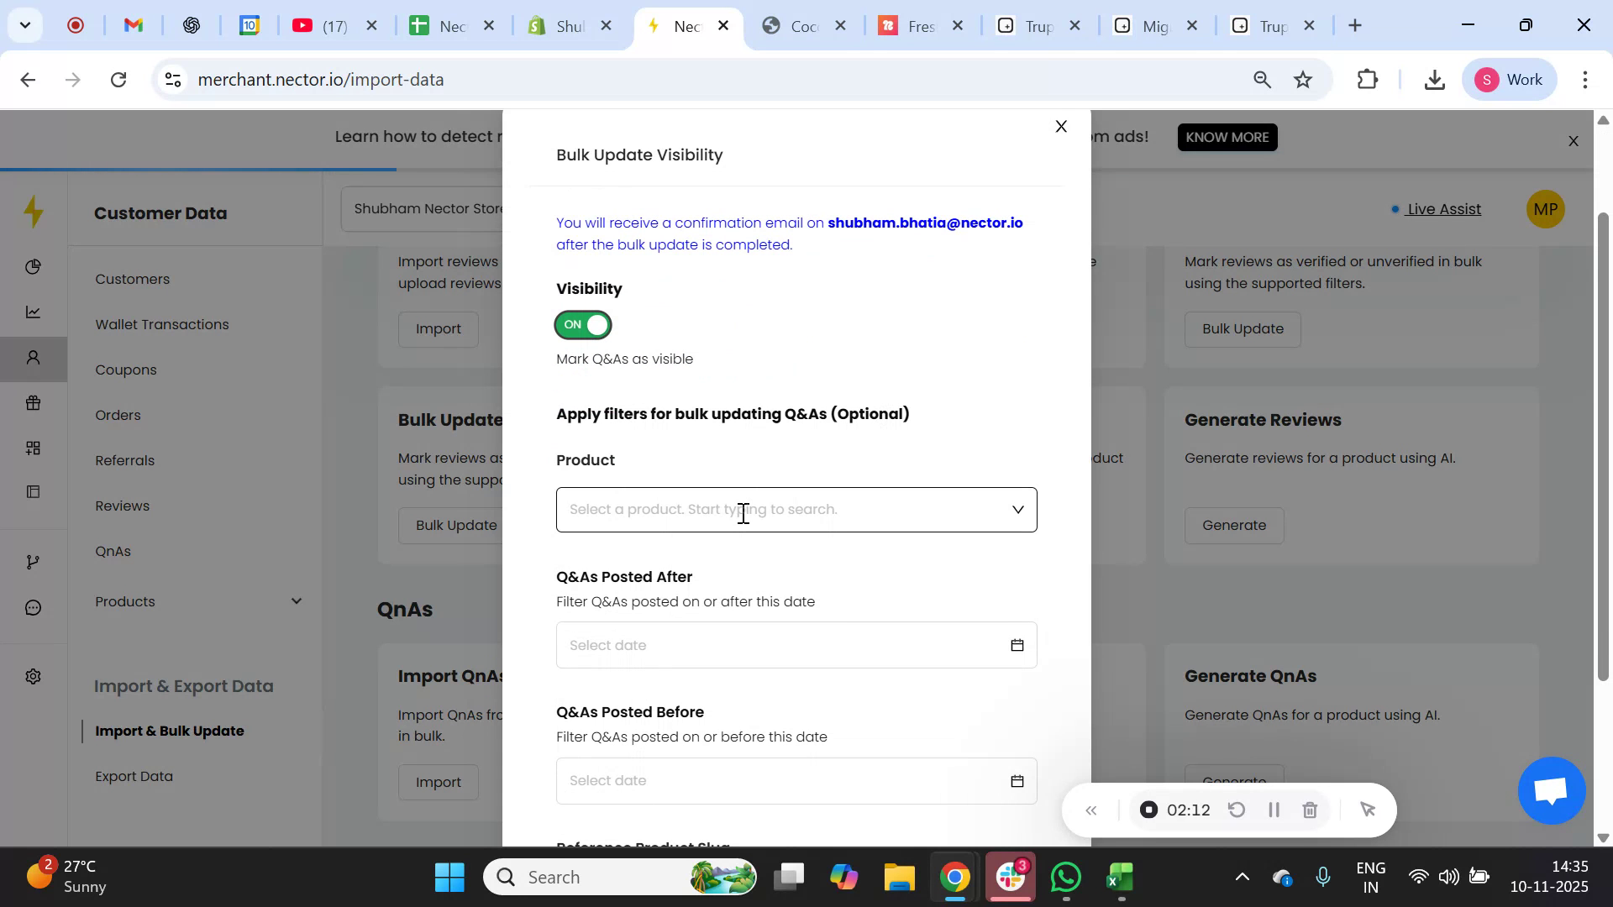This screenshot has height=907, width=1613.
Task: Click the KNOW MORE banner button
Action: tap(1227, 137)
